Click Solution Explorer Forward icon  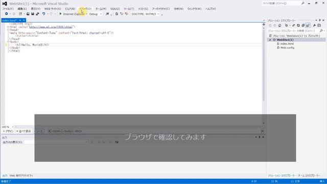pyautogui.click(x=275, y=26)
